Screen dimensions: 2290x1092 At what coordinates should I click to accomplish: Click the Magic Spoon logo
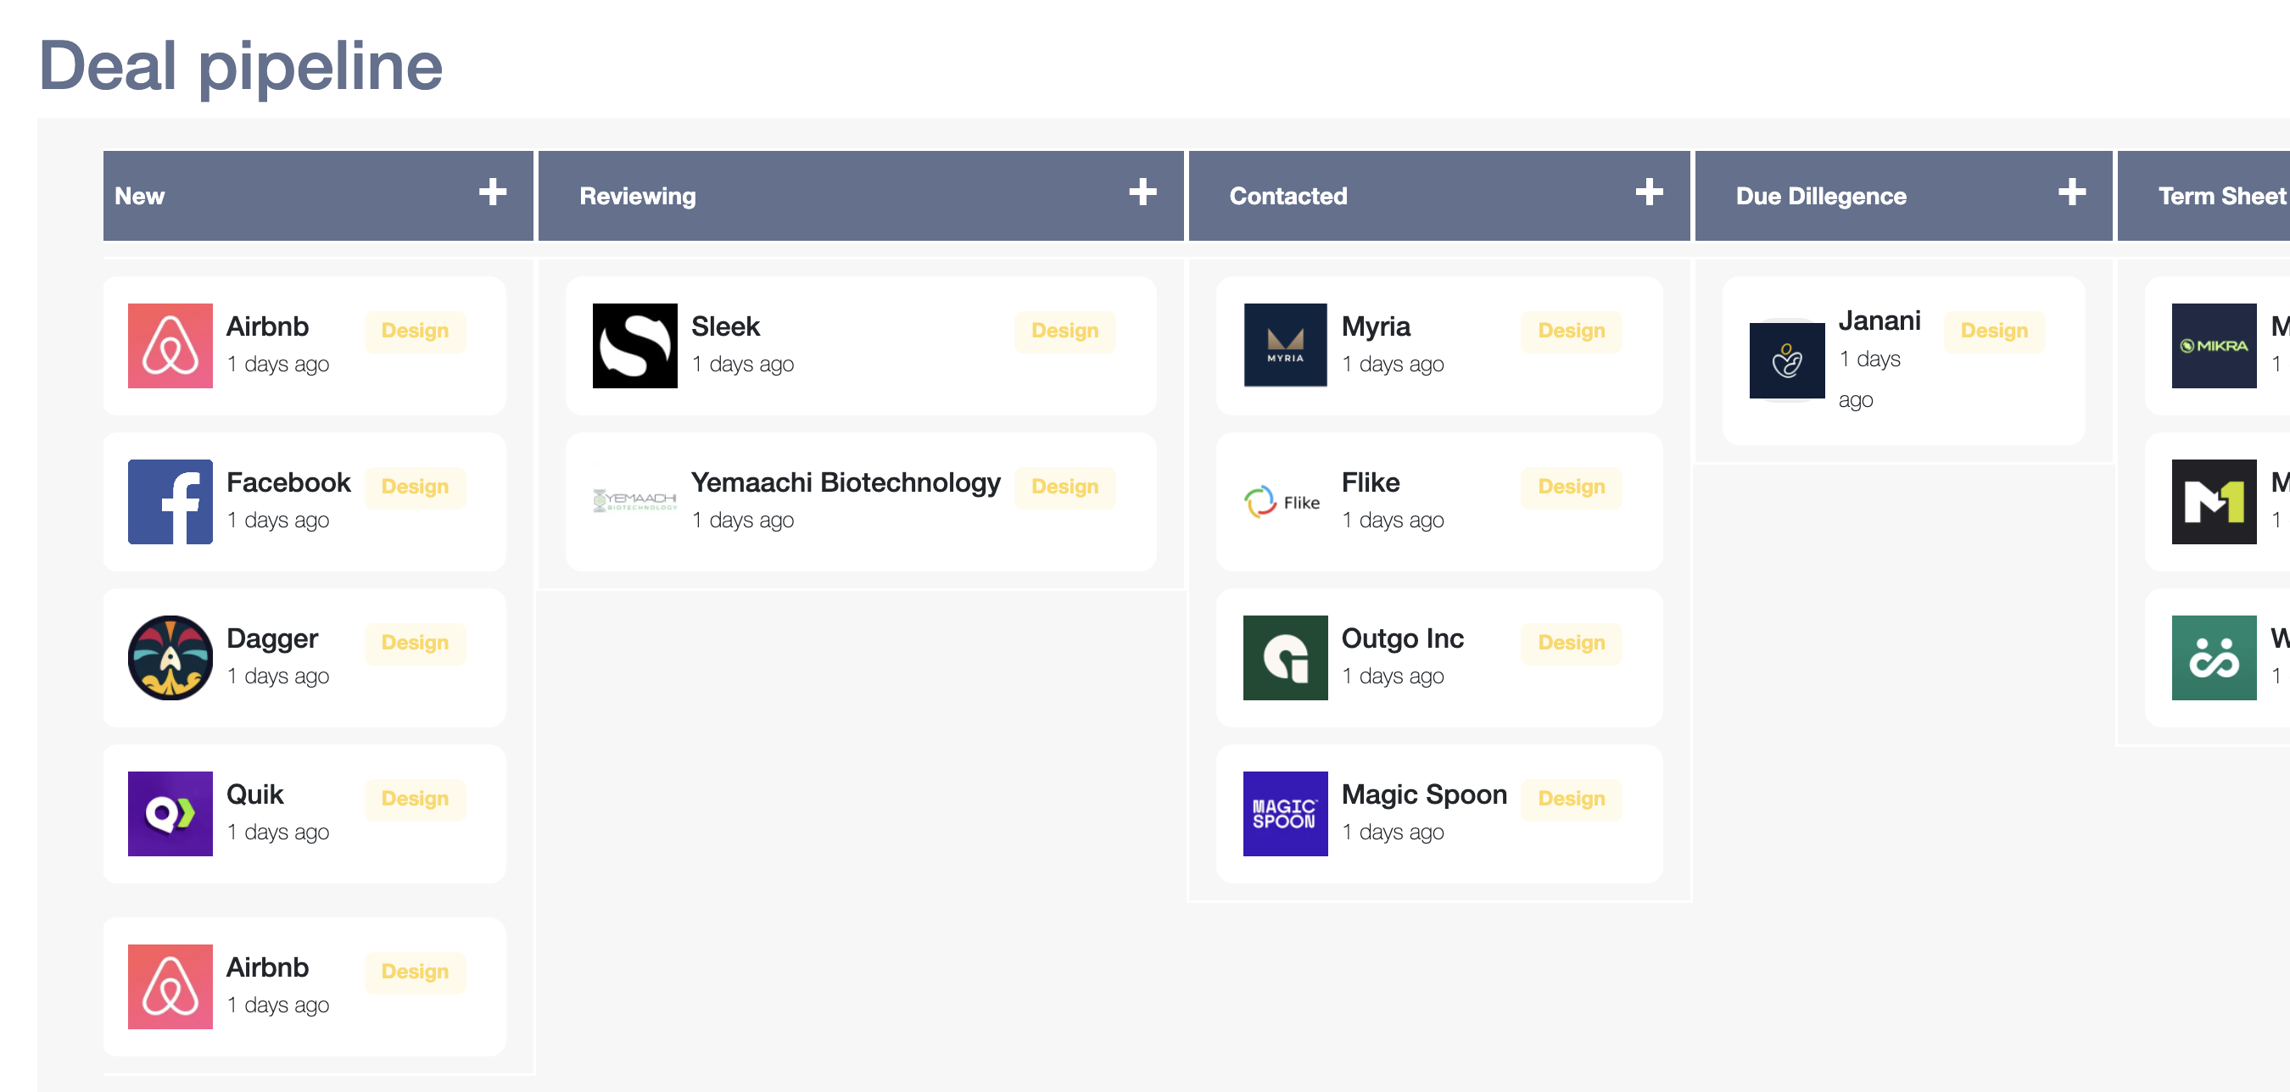click(x=1285, y=813)
